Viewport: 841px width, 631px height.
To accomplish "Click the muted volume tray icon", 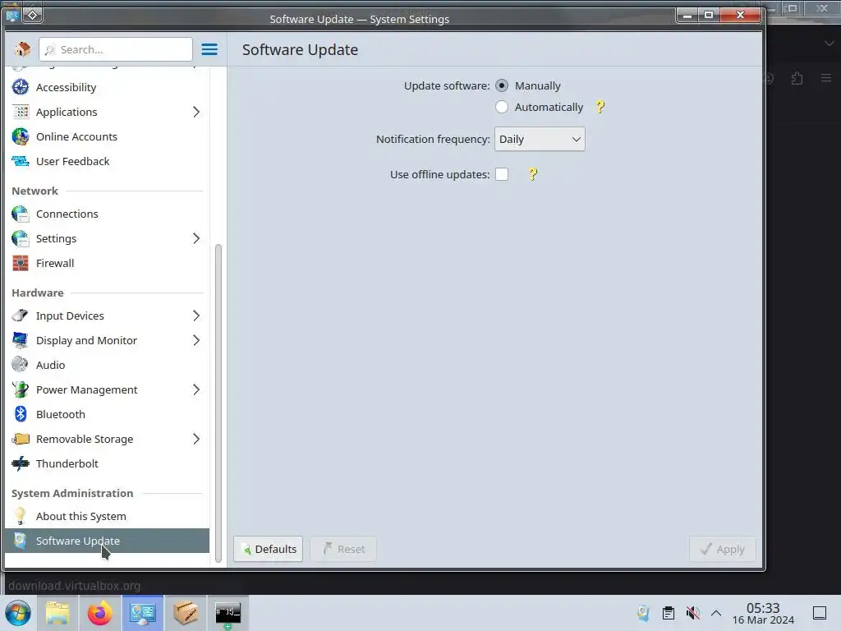I will 692,613.
